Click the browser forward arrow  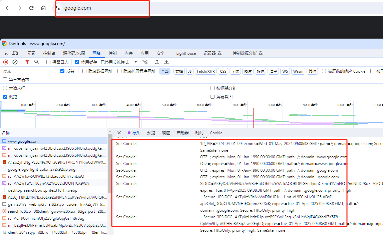(19, 8)
